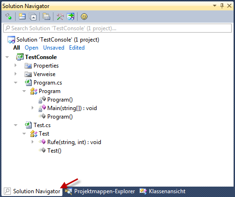Collapse the Program.cs file node
235x197 pixels.
(x=16, y=83)
